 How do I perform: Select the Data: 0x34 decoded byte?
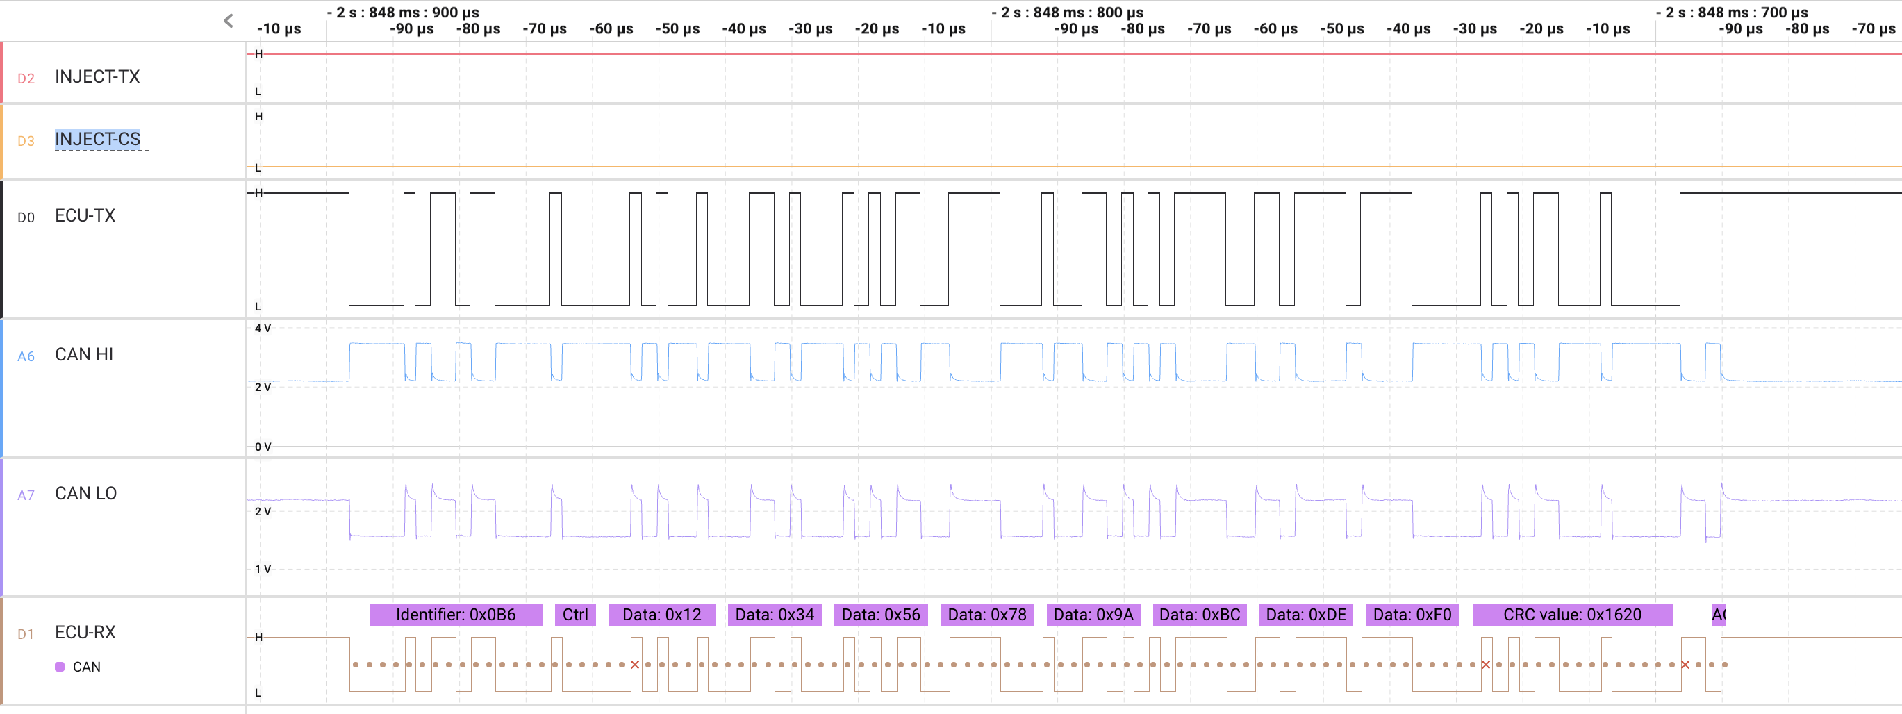(775, 614)
